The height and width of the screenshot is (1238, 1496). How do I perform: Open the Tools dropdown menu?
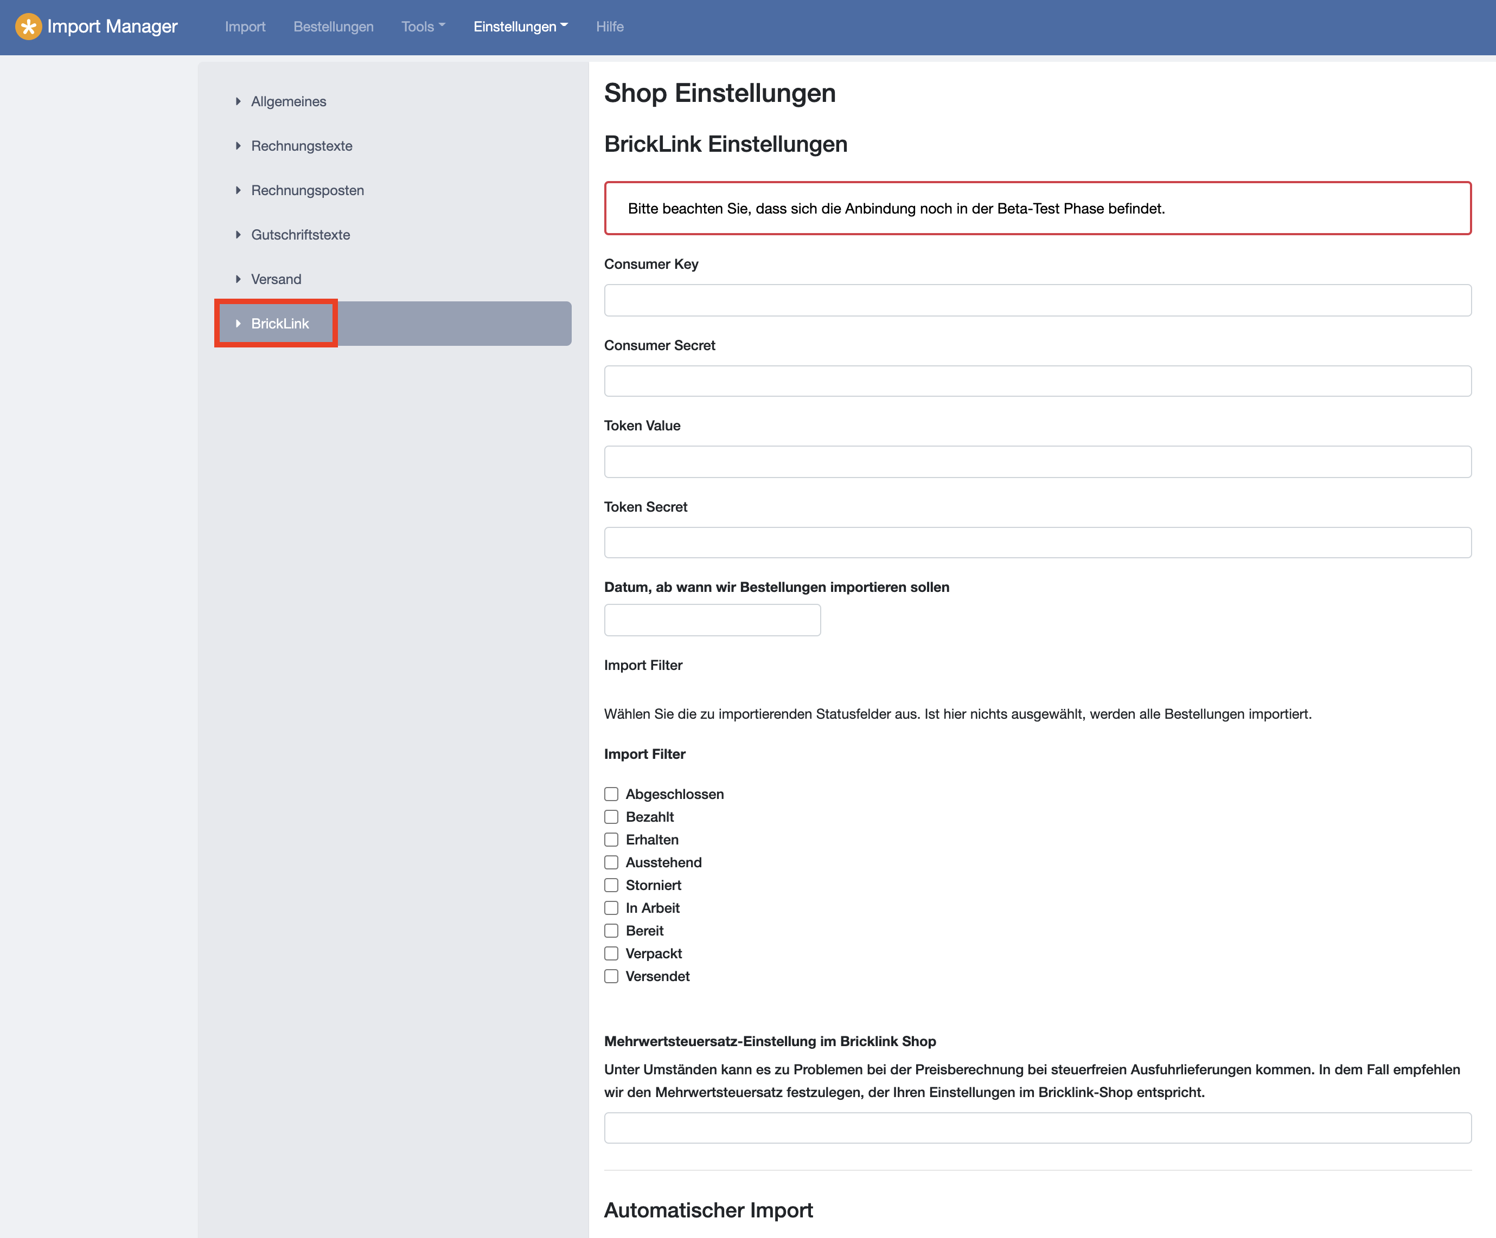coord(423,27)
